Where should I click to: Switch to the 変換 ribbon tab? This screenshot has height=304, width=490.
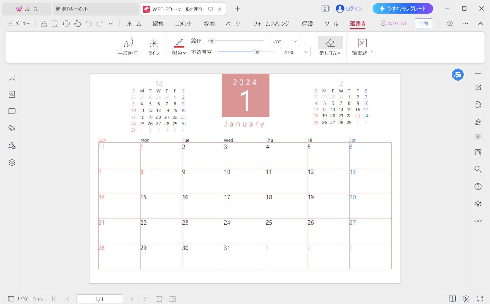[x=209, y=24]
